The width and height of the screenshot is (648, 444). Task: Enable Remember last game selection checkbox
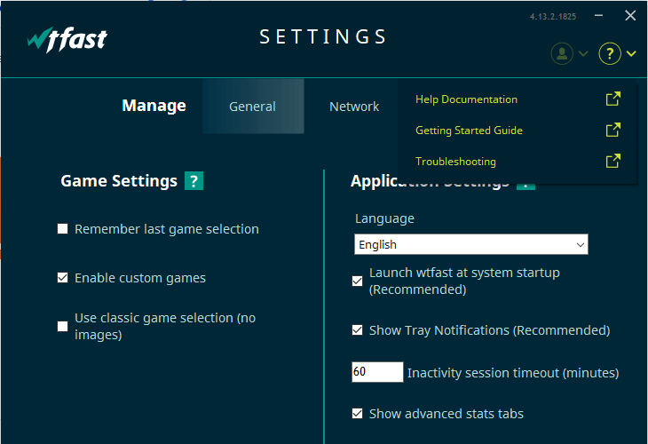point(63,229)
